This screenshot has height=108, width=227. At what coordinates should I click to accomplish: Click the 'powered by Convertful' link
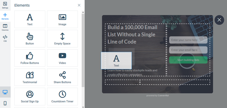(x=157, y=96)
